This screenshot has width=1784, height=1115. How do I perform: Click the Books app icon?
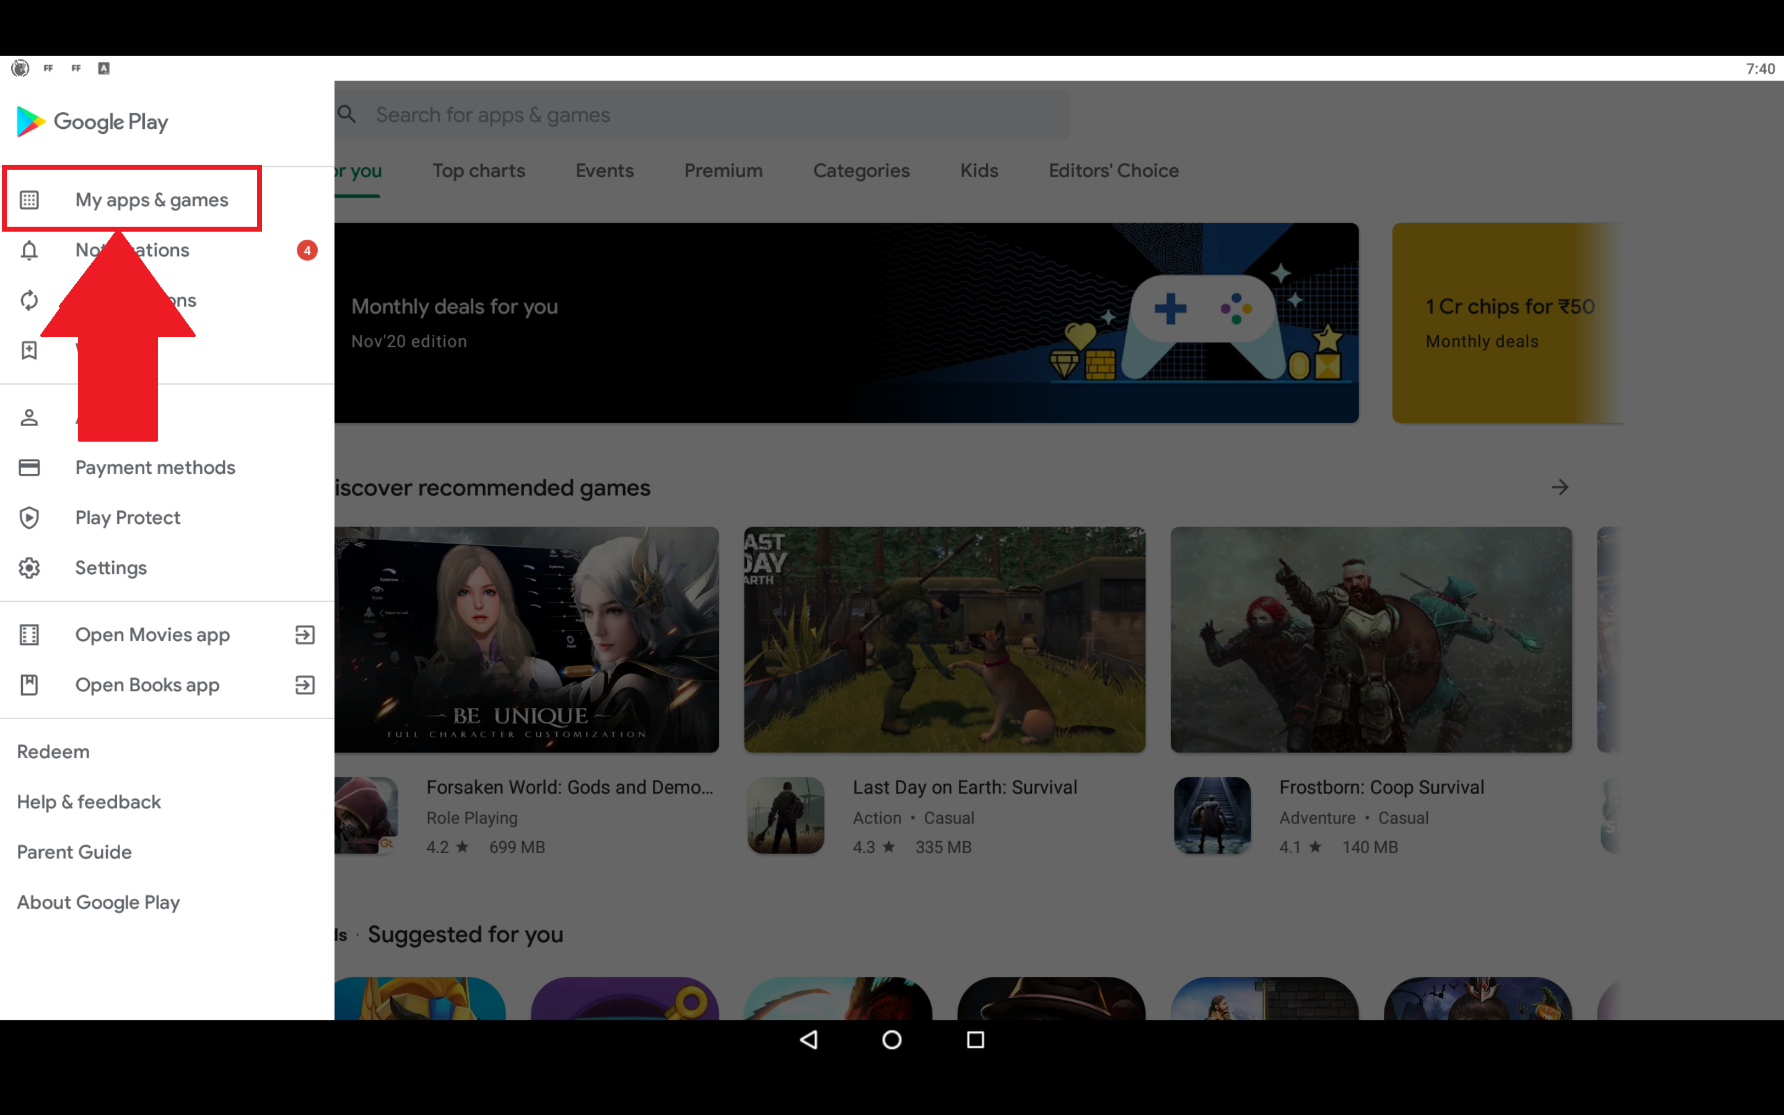point(28,685)
